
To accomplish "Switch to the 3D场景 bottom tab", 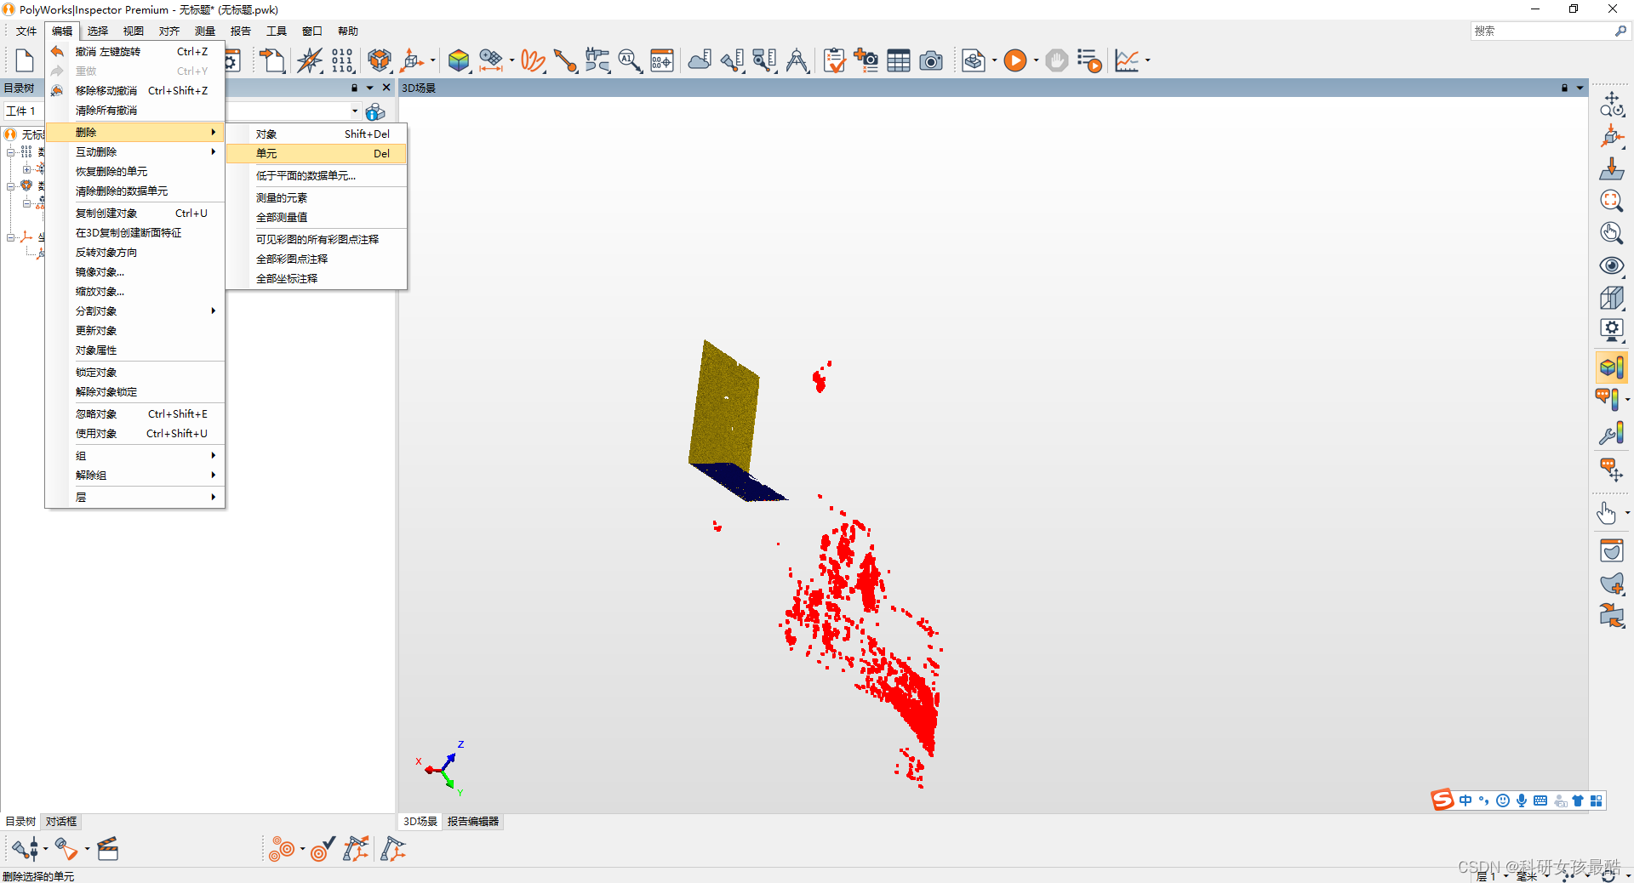I will point(420,822).
